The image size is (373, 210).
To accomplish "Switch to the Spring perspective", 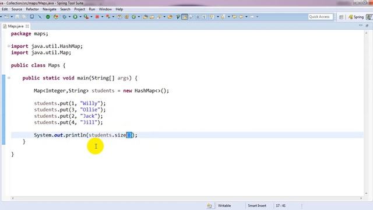I will pos(356,17).
